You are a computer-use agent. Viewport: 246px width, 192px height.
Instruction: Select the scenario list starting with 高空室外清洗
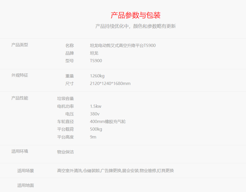tap(115, 171)
